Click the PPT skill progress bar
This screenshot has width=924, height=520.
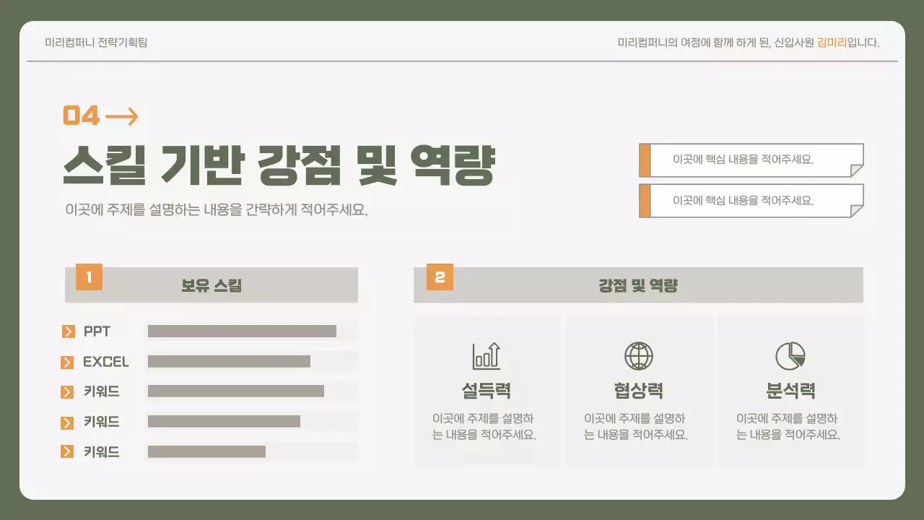click(x=242, y=331)
